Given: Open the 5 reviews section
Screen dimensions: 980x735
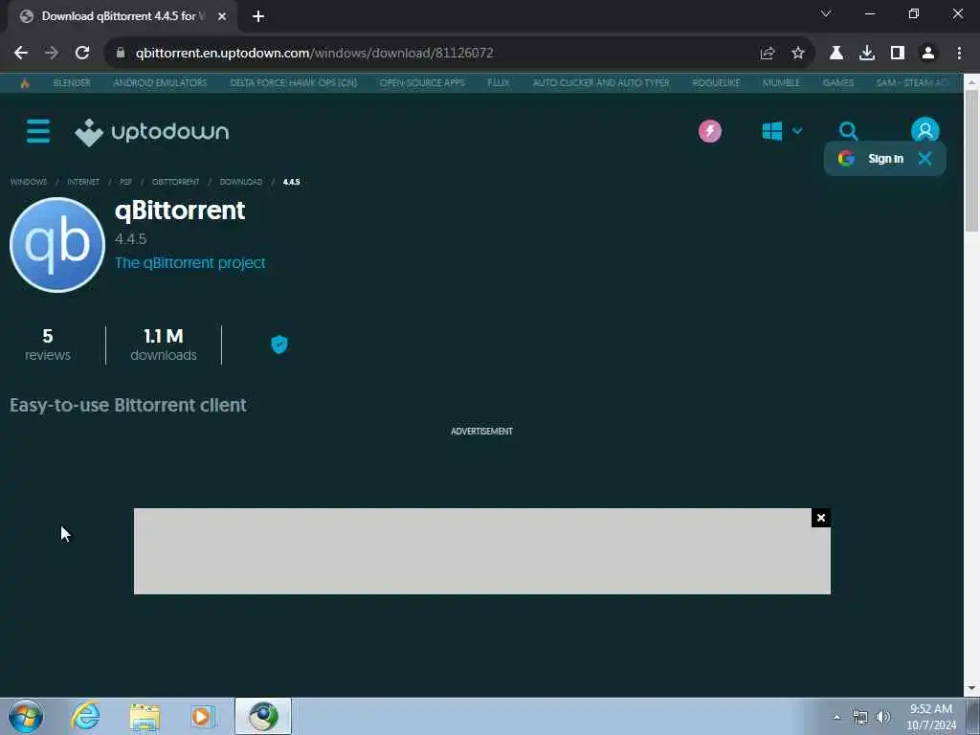Looking at the screenshot, I should tap(48, 345).
